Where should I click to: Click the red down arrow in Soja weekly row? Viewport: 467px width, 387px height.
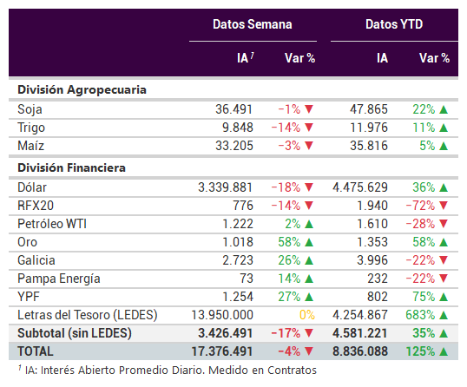point(309,109)
